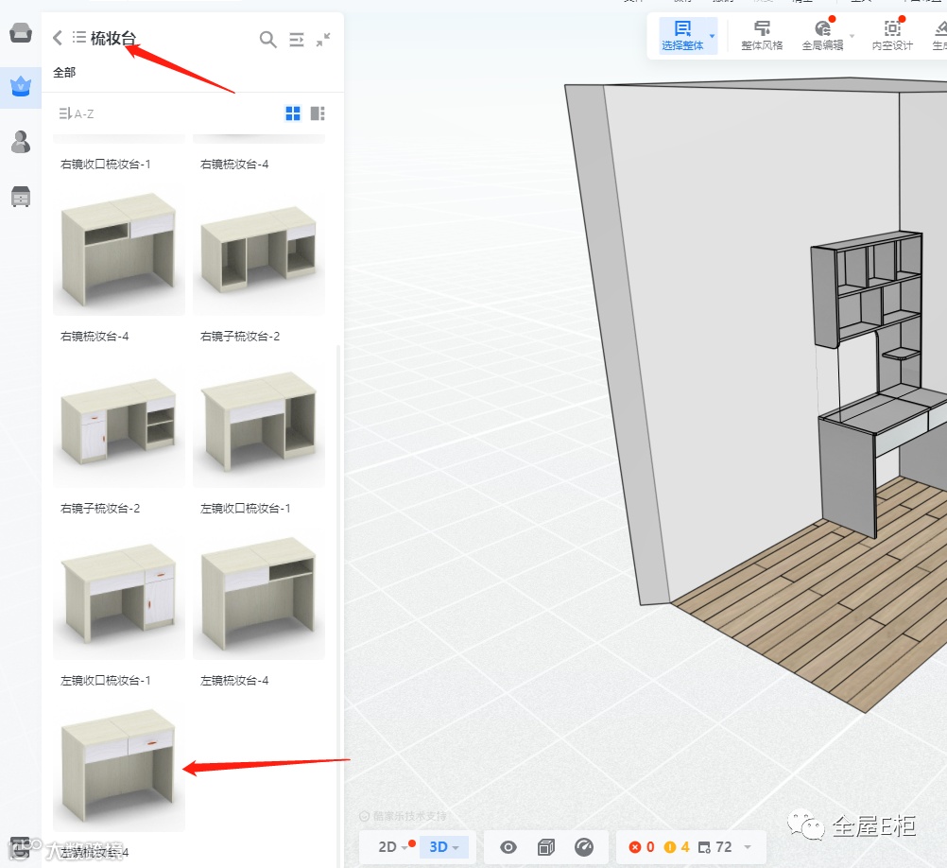This screenshot has width=947, height=868.
Task: View the orange warning count 4
Action: click(x=677, y=847)
